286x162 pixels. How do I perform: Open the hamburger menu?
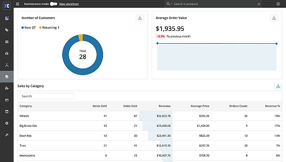[x=18, y=4]
